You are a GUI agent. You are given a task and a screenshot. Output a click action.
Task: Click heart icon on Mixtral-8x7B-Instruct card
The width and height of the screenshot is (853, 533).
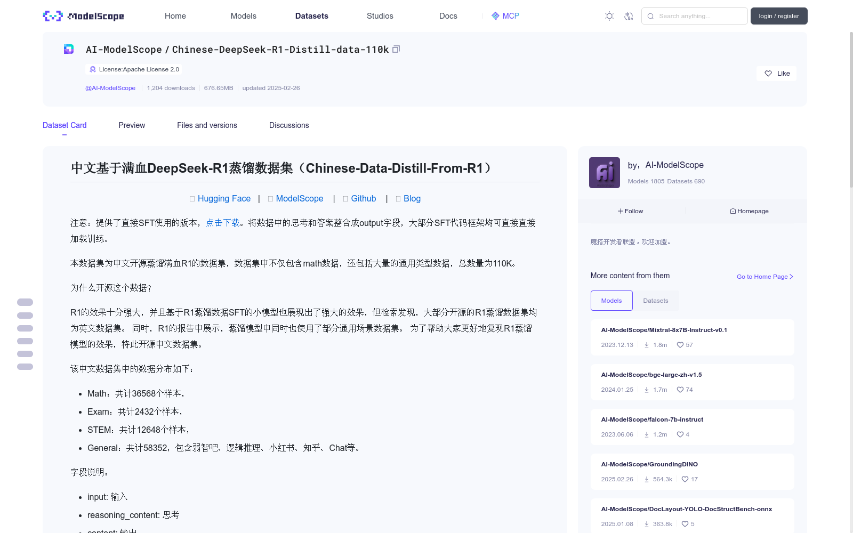(680, 345)
